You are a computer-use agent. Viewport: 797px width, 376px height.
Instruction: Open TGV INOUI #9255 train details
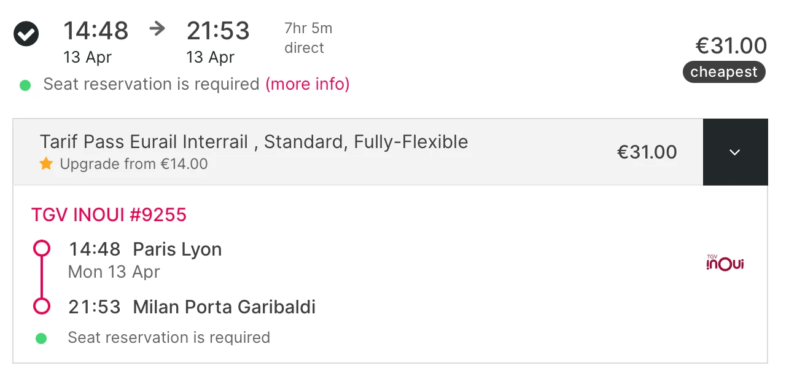click(x=109, y=214)
